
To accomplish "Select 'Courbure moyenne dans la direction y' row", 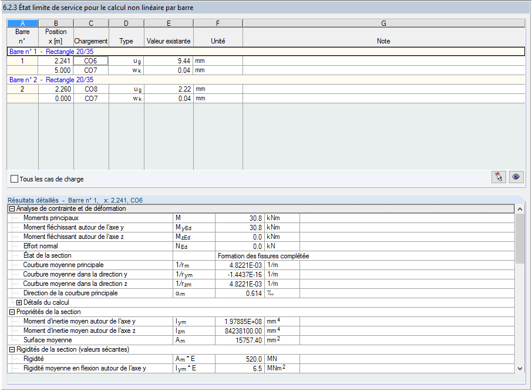I will point(261,274).
